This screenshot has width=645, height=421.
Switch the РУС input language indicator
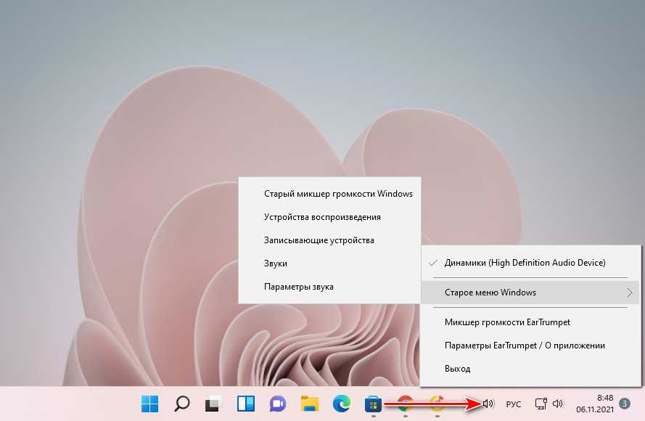pos(513,404)
